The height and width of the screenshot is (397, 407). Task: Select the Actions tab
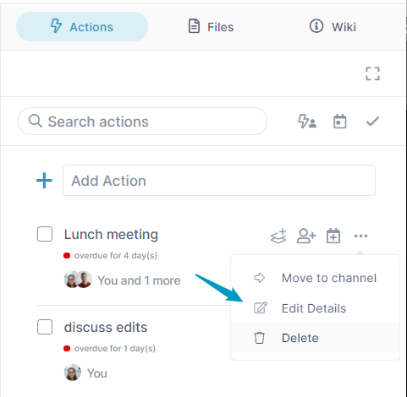[x=82, y=27]
